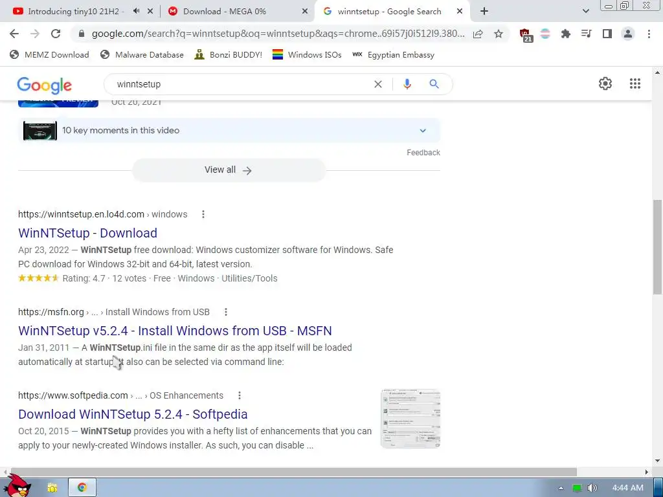The width and height of the screenshot is (663, 497).
Task: Reload the current page
Action: (56, 34)
